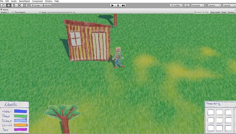This screenshot has height=134, width=236.
Task: Select the Game tab
Action: [x=4, y=10]
